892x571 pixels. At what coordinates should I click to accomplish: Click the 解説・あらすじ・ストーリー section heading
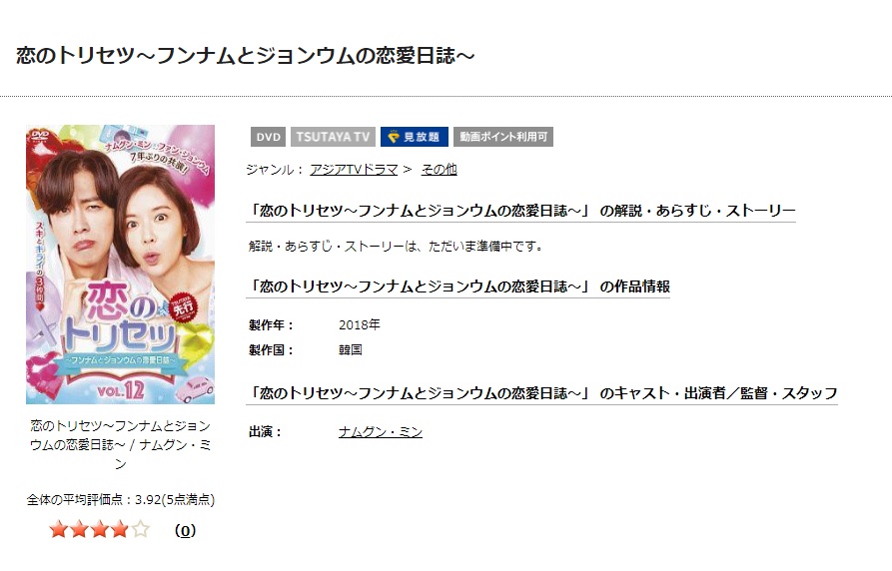pyautogui.click(x=521, y=211)
